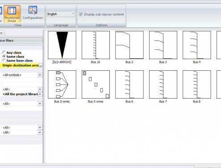Click the Origin-destination arrow class field
The height and width of the screenshot is (168, 221).
(x=20, y=65)
